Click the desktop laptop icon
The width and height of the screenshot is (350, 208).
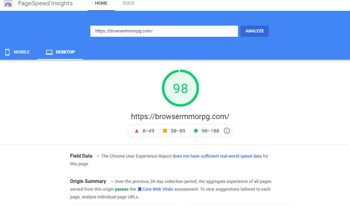point(49,52)
